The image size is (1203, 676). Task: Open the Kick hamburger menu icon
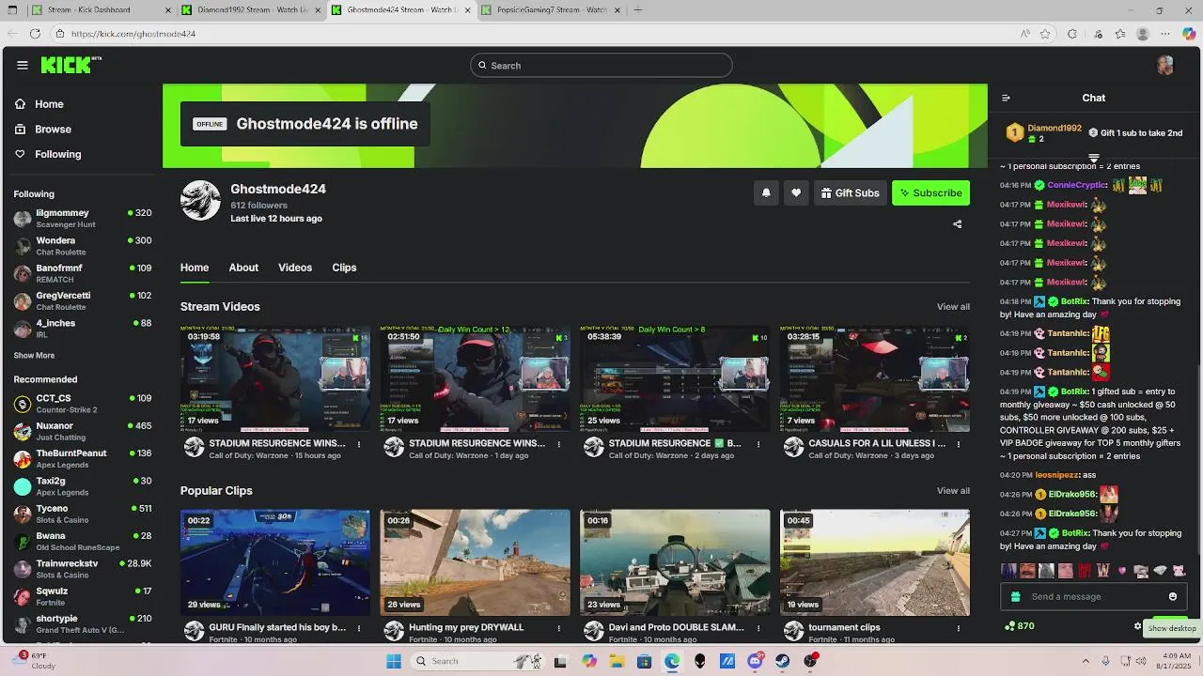(23, 65)
